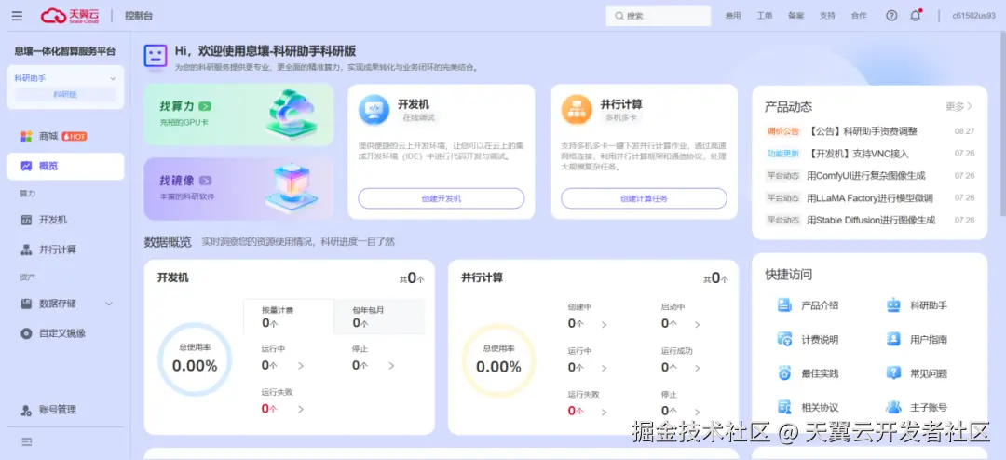
Task: Click the 主子账号 quick access icon
Action: coord(893,407)
